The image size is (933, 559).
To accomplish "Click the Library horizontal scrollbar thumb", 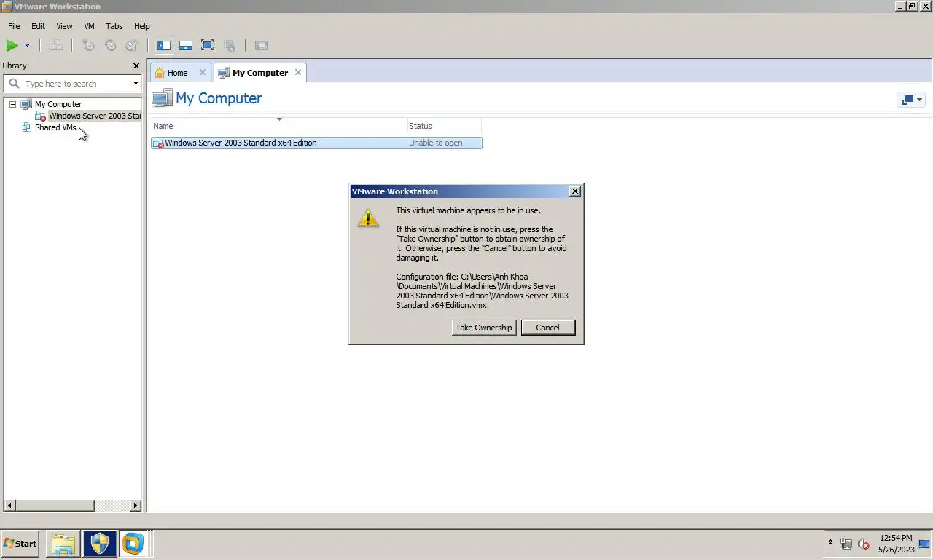I will [55, 505].
